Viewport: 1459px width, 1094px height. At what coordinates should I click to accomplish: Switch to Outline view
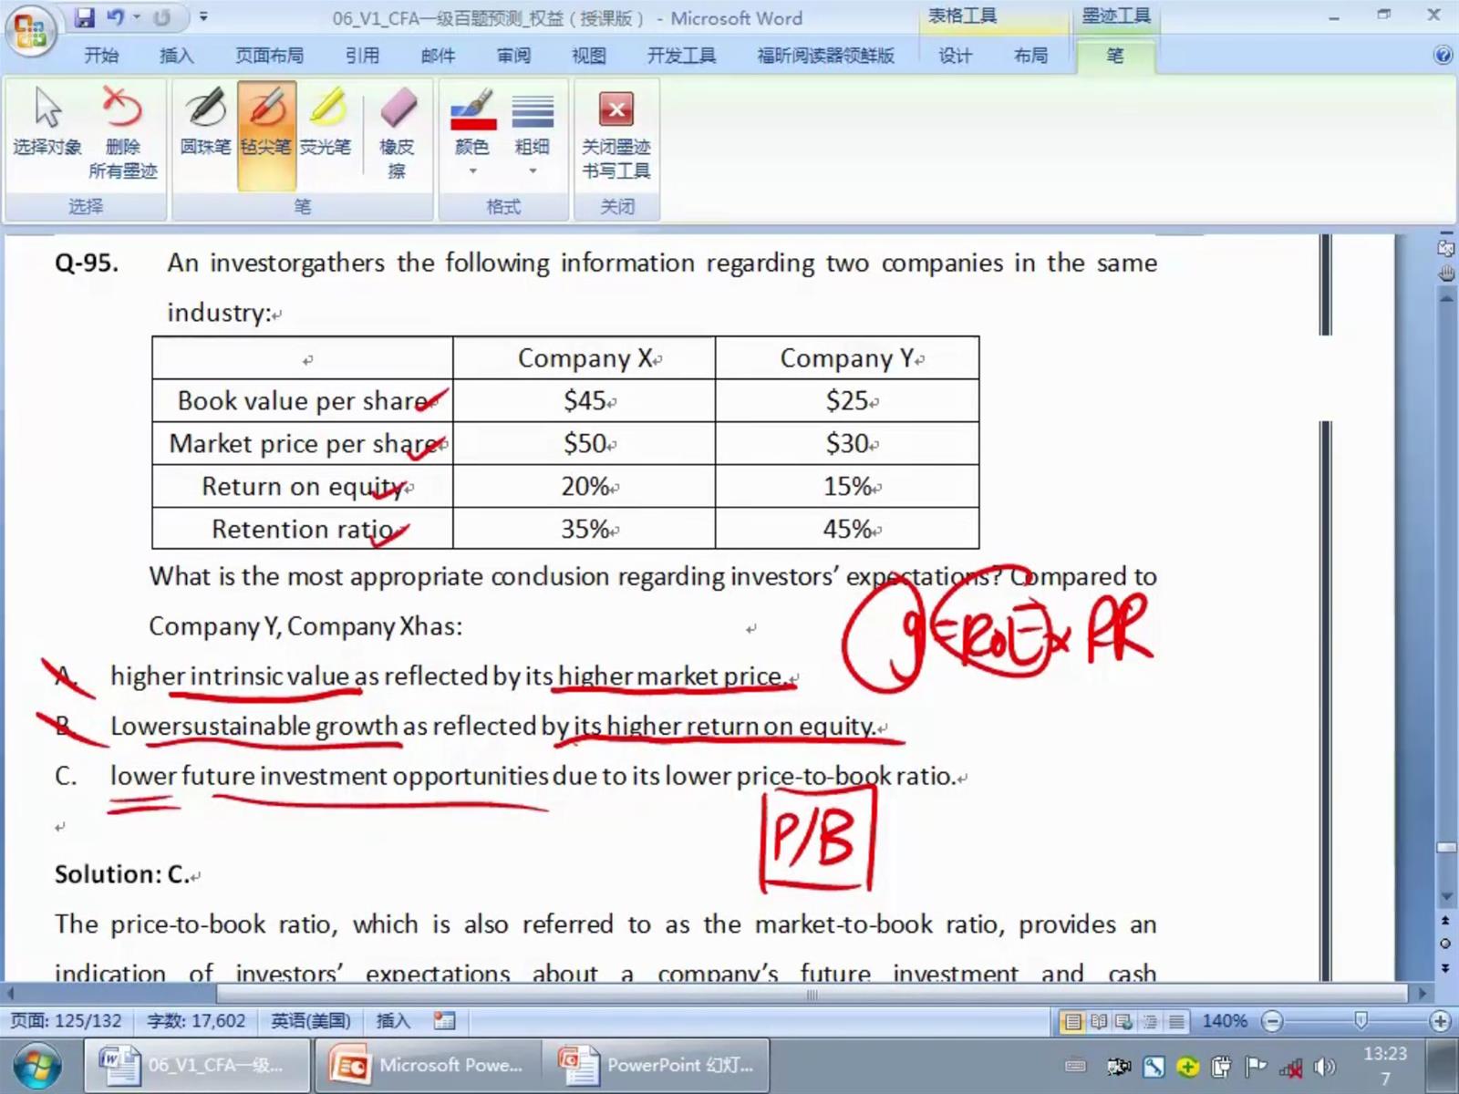click(x=1150, y=1021)
